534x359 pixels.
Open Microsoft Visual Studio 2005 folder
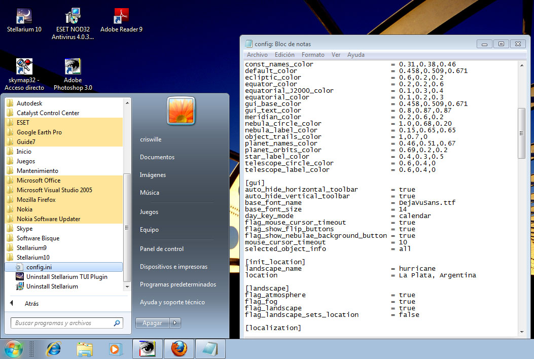coord(64,190)
